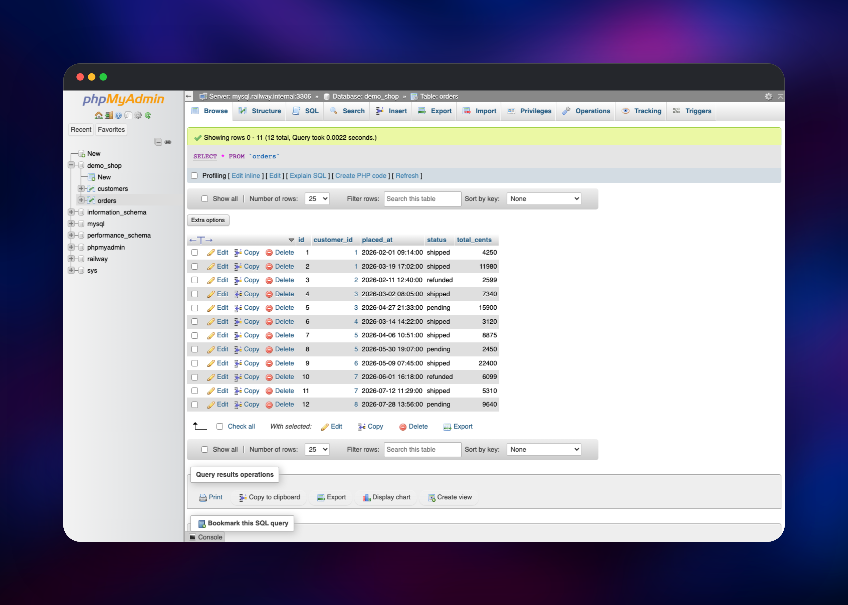
Task: Click Copy to clipboard icon
Action: pyautogui.click(x=243, y=498)
